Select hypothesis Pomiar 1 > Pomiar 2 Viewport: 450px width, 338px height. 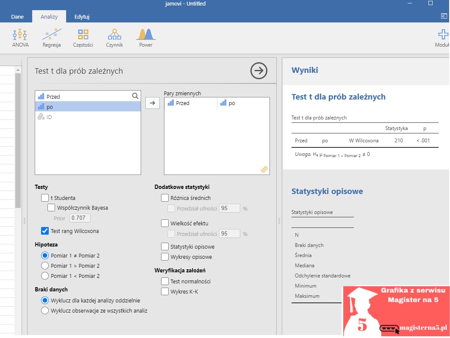click(x=45, y=266)
